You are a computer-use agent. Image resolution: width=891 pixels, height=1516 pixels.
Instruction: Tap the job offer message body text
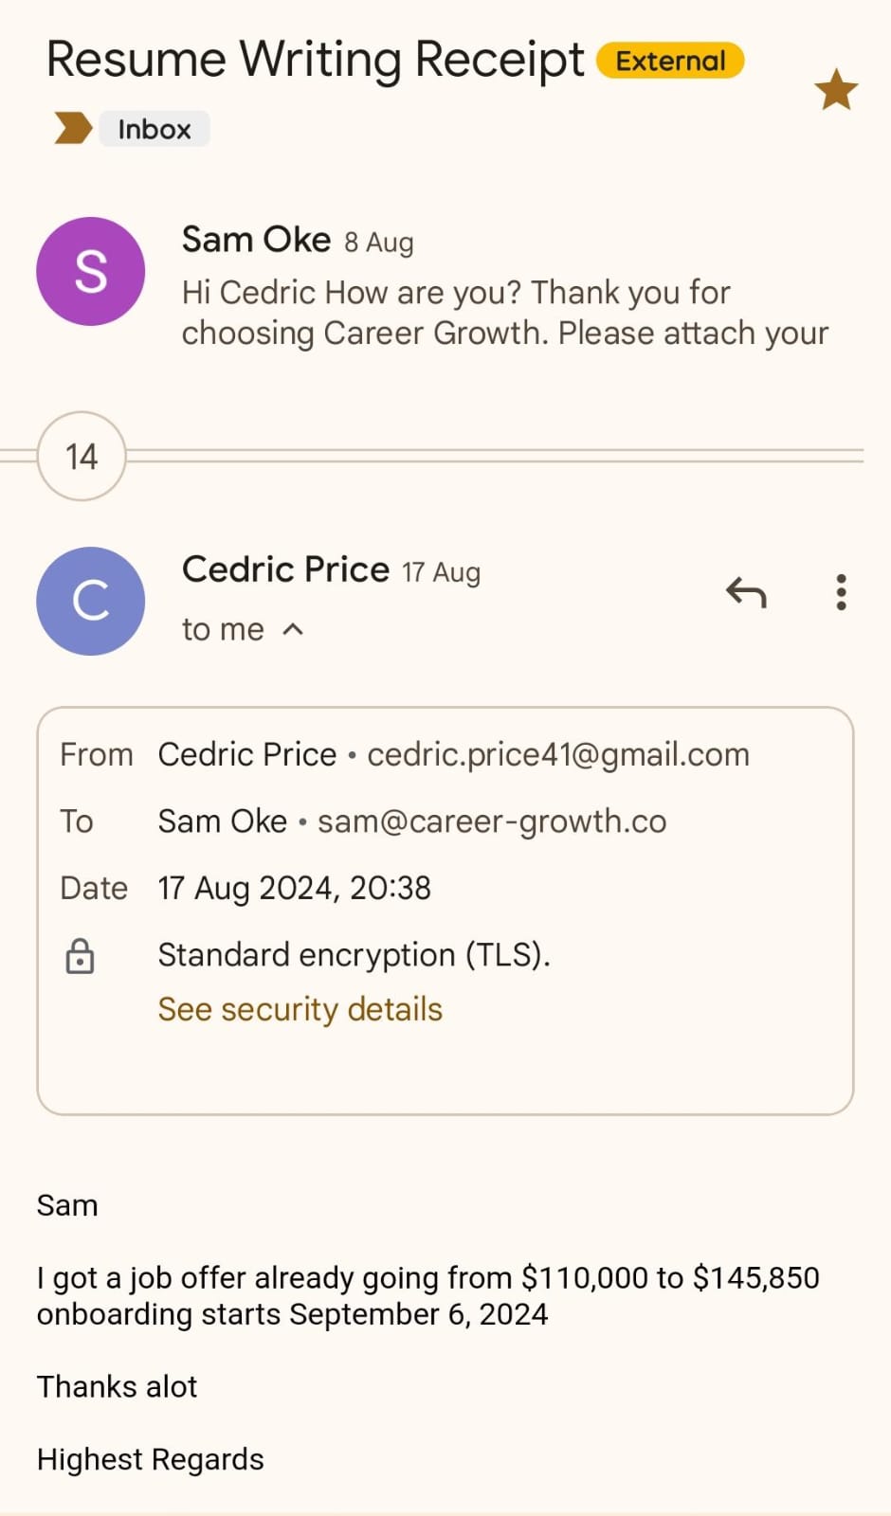427,1295
